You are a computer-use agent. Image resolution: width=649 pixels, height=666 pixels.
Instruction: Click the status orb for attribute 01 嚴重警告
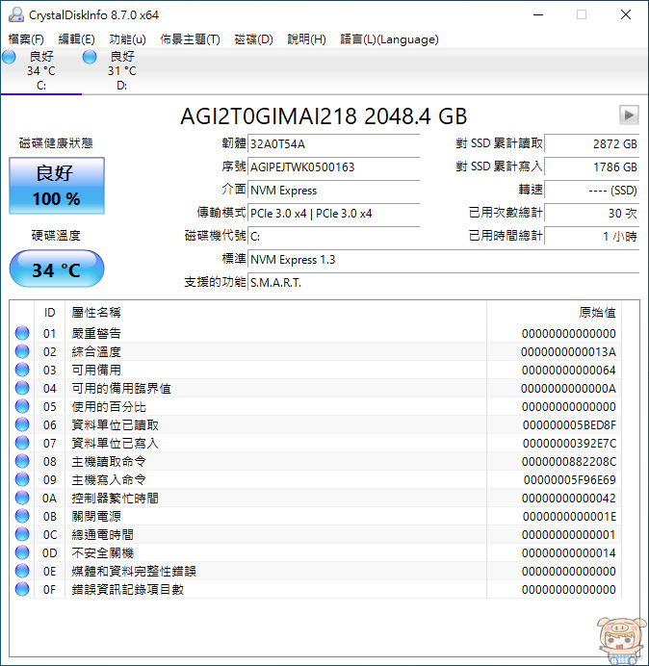click(x=22, y=334)
